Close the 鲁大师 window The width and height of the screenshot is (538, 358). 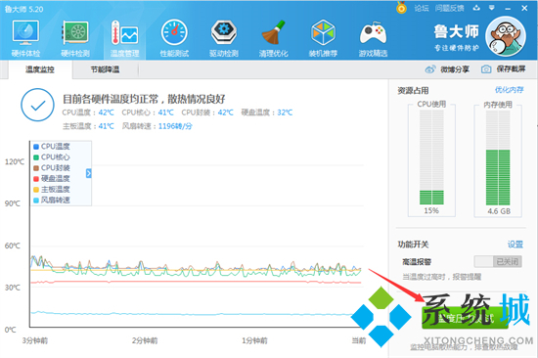pos(524,8)
